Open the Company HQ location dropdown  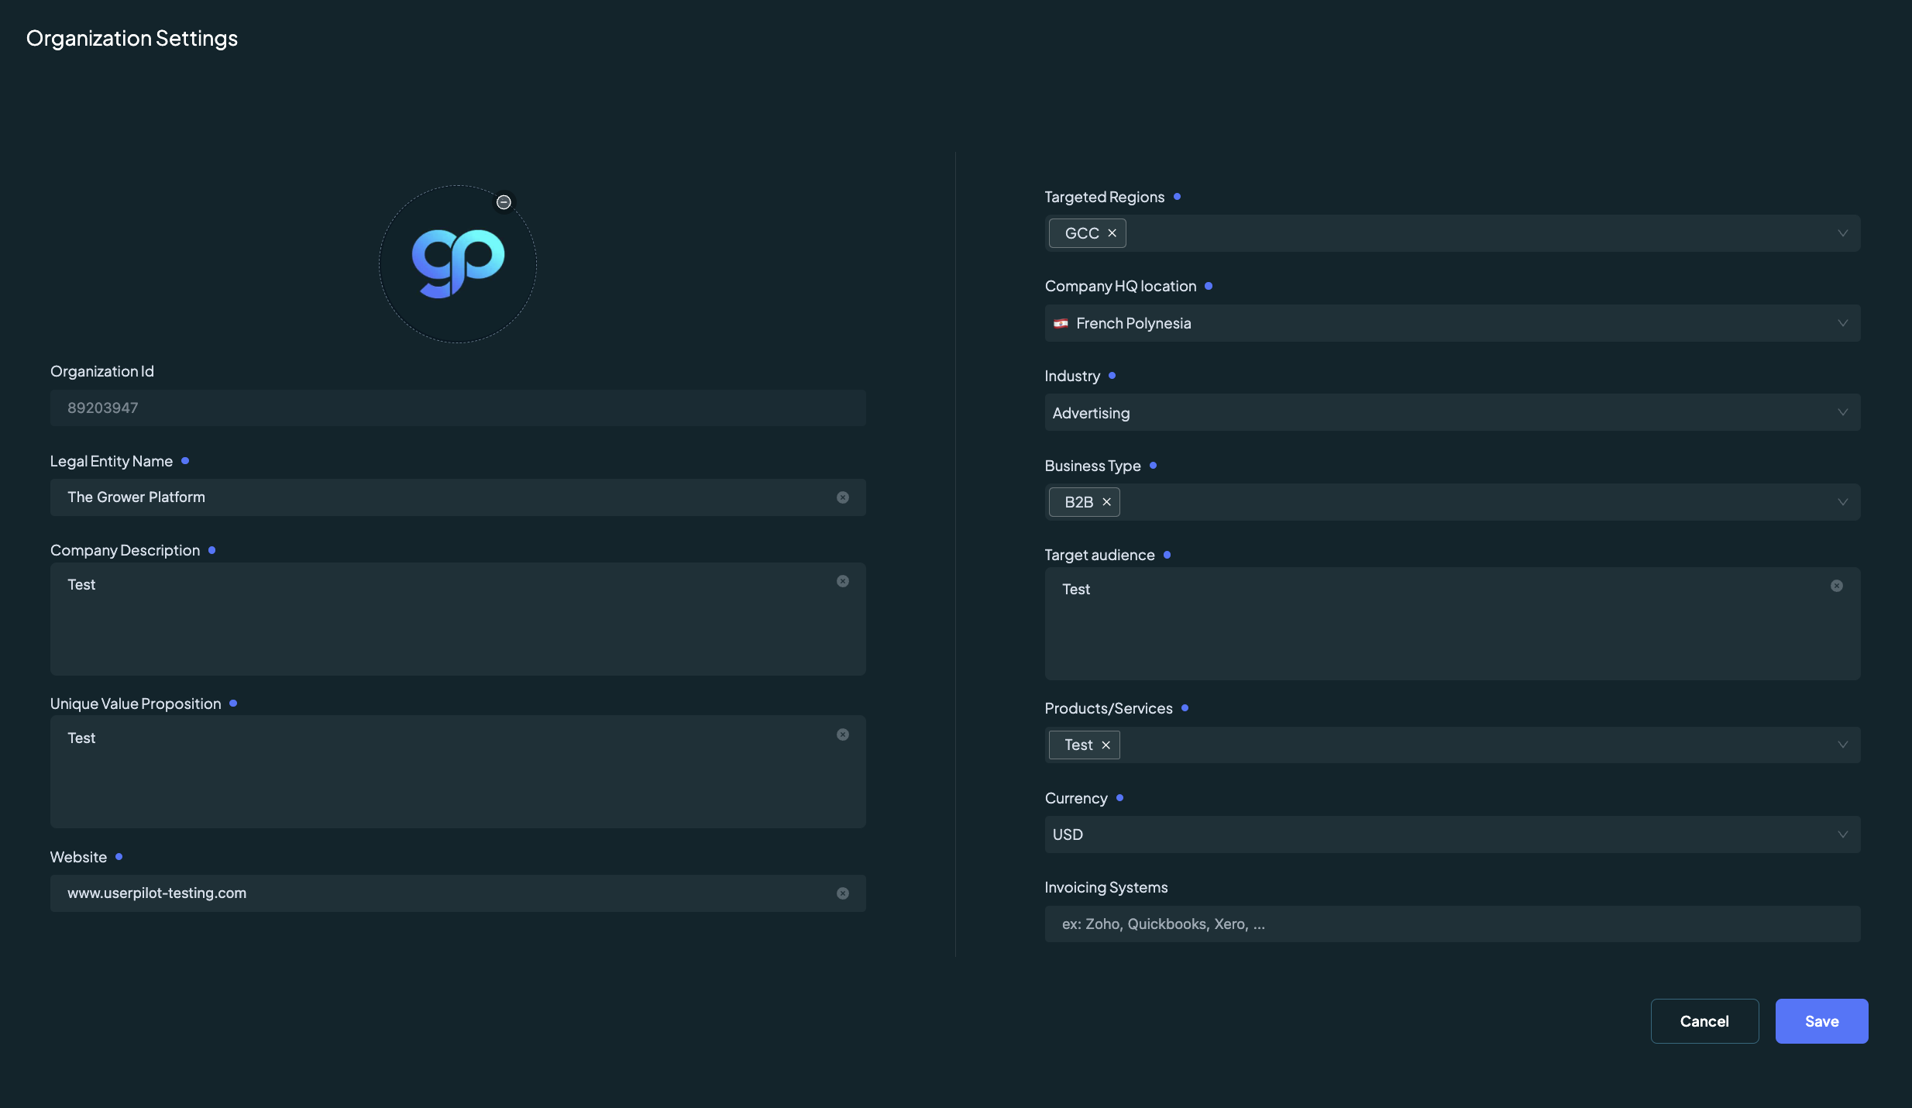click(1453, 323)
